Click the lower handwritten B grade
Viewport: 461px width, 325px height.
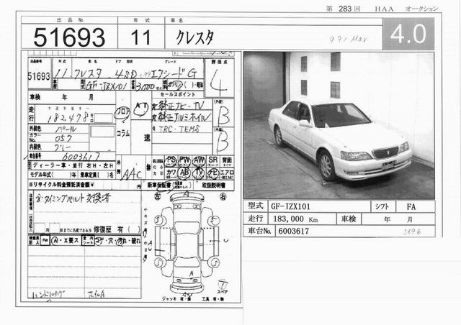222,143
